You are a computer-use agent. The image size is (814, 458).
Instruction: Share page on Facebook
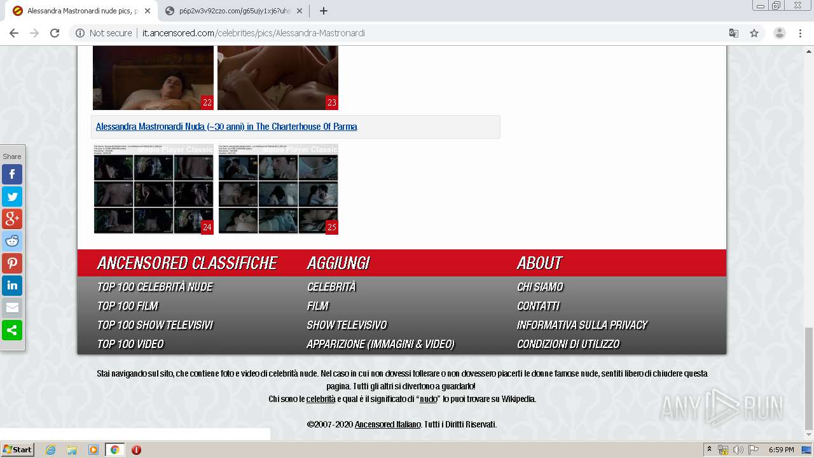pyautogui.click(x=12, y=174)
